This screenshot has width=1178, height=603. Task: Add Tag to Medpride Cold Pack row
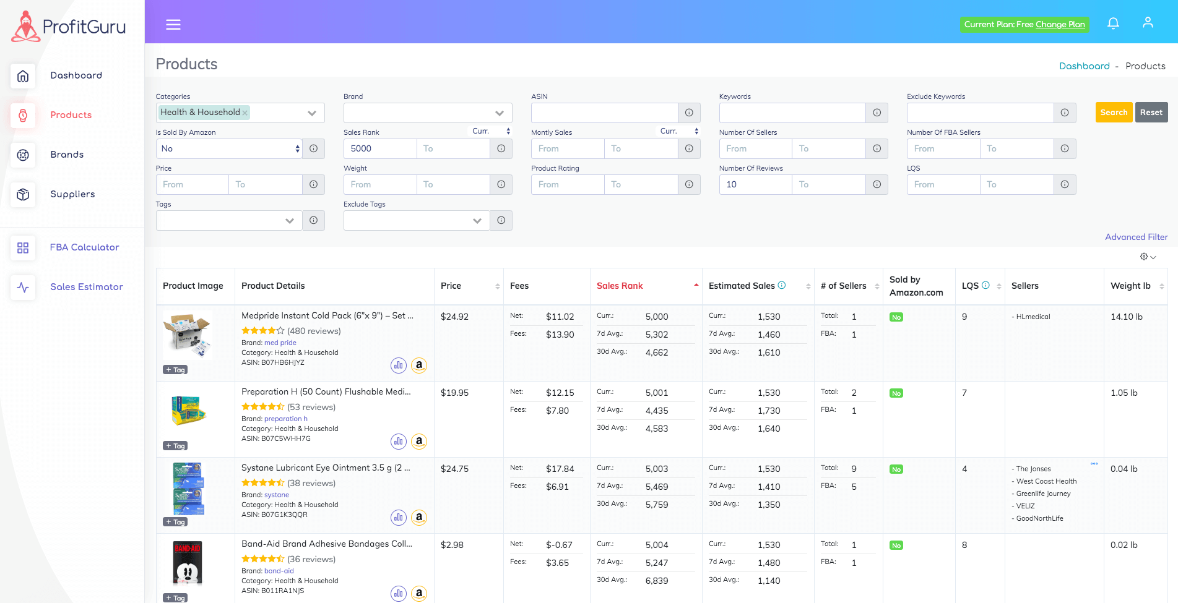pos(175,370)
